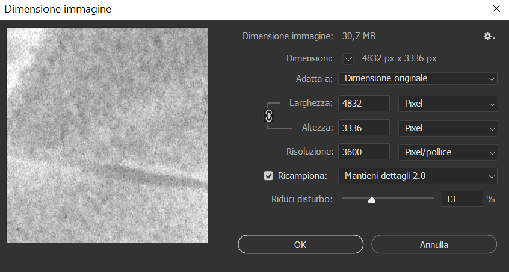Open the Mantieni dettagli 2.0 resample dropdown
Screen dimensions: 509x272
click(x=418, y=176)
